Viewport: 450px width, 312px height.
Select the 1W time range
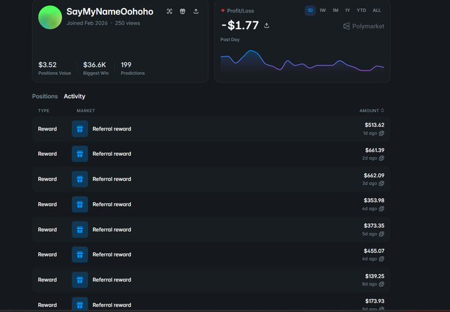point(322,11)
